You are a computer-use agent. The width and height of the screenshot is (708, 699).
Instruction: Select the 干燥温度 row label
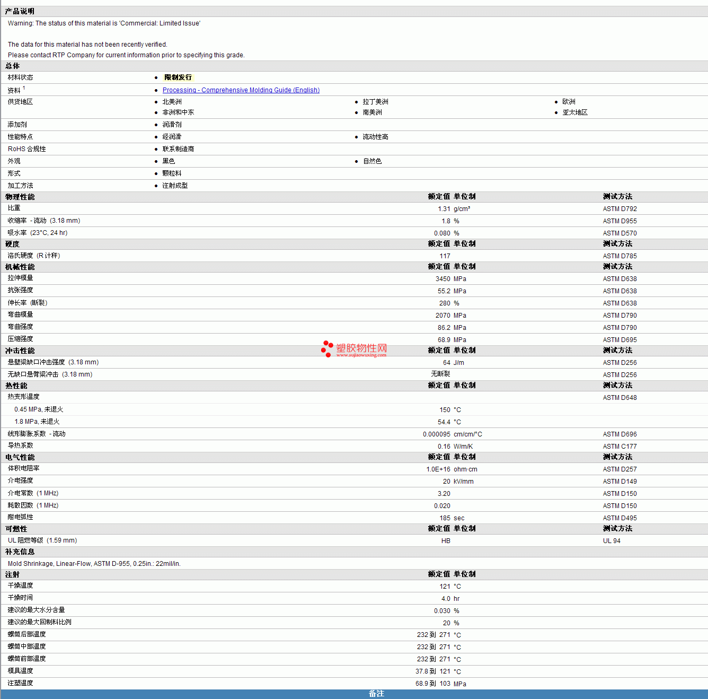tap(21, 586)
